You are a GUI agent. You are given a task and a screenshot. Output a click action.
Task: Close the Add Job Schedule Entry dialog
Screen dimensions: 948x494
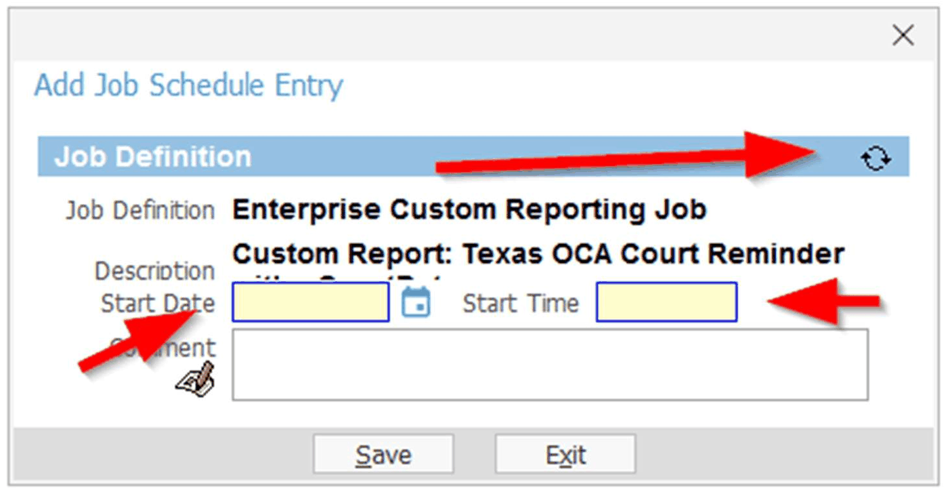[903, 35]
